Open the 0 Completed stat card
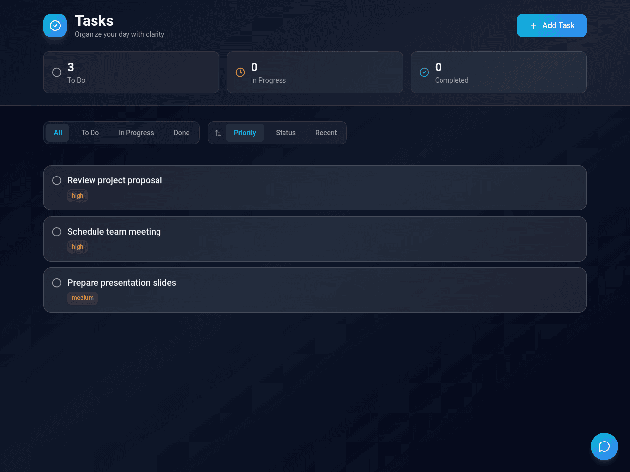This screenshot has height=472, width=630. (x=499, y=72)
